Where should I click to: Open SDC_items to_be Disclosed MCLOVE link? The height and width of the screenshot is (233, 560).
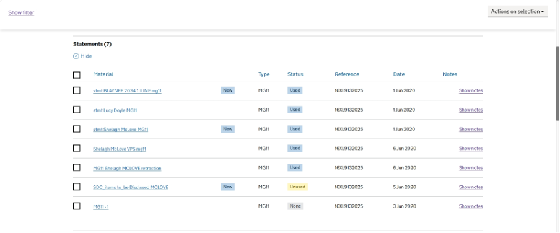click(x=131, y=187)
